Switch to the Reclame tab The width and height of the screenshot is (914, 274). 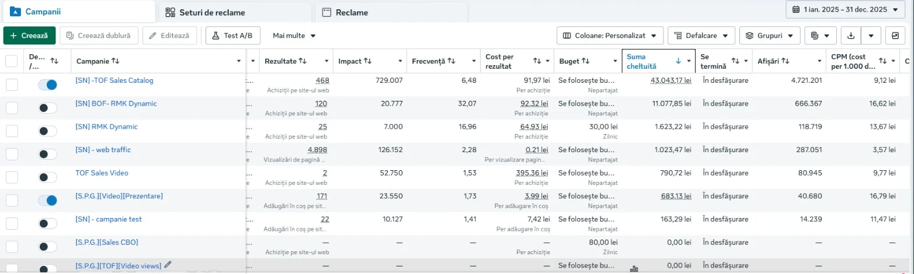(391, 12)
